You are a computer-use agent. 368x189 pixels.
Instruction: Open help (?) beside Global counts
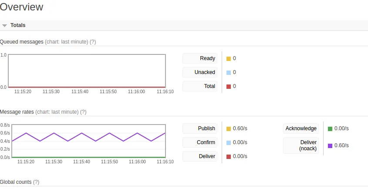tap(36, 182)
